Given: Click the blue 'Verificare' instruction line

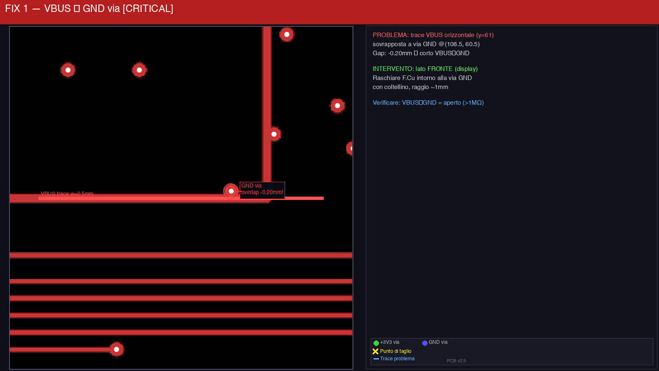Looking at the screenshot, I should [428, 103].
